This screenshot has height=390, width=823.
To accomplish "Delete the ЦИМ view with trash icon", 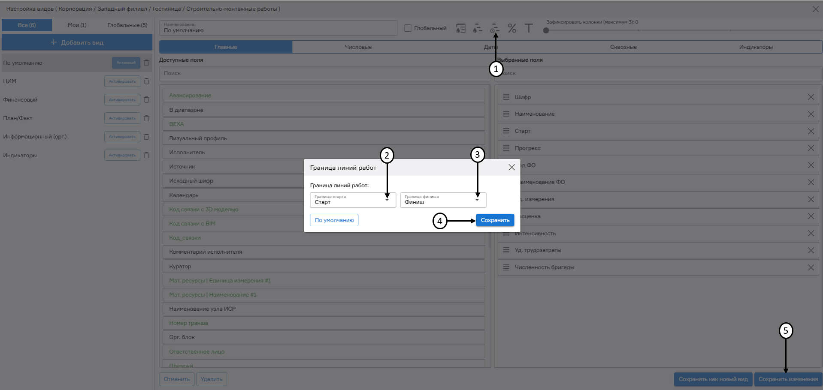I will click(x=146, y=81).
